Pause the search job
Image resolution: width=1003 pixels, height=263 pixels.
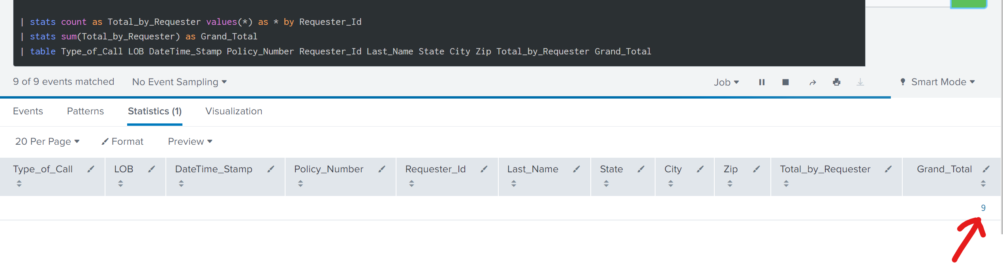(x=762, y=82)
